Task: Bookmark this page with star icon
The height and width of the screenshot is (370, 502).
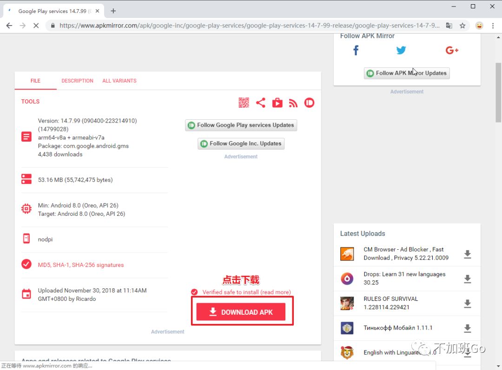Action: [462, 26]
